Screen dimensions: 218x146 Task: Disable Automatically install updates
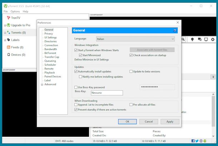pos(76,71)
